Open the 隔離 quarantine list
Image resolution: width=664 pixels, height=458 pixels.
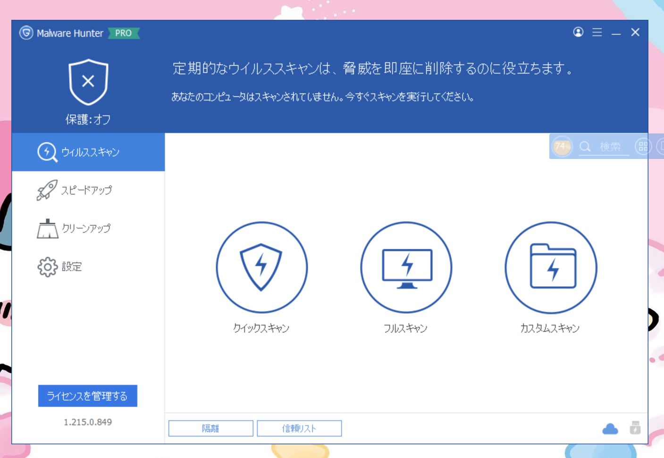click(211, 428)
